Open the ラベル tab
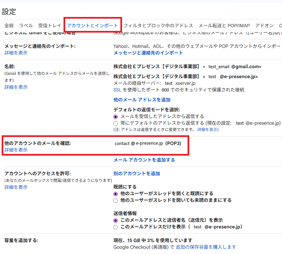The width and height of the screenshot is (282, 254). point(26,26)
